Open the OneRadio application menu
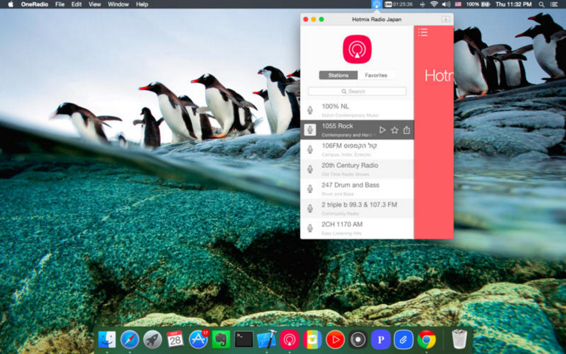The image size is (566, 354). pyautogui.click(x=34, y=5)
